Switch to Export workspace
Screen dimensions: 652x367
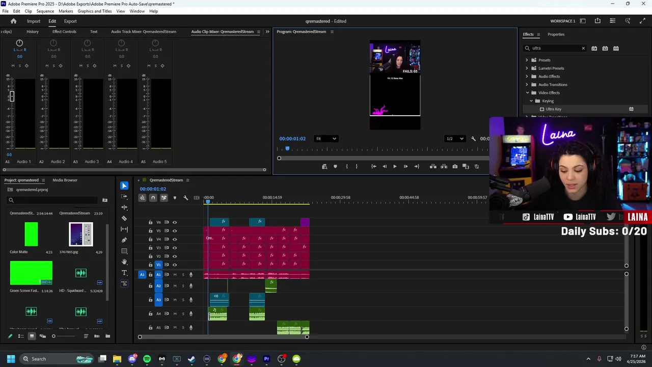coord(70,21)
